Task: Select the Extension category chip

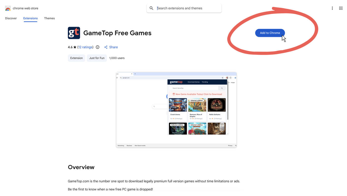Action: click(77, 58)
